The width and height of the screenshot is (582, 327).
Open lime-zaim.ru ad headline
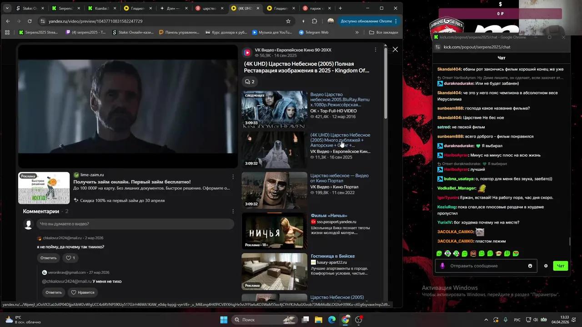(x=132, y=182)
